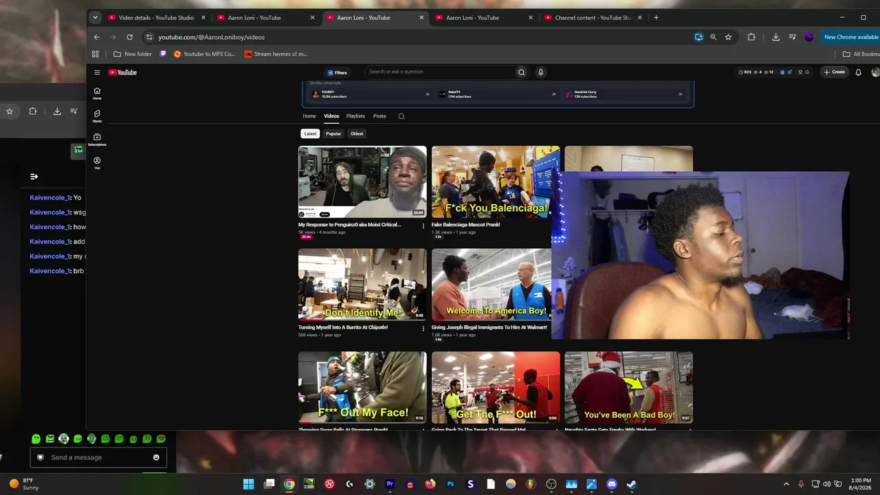The image size is (880, 495).
Task: Click the Windows Start button
Action: tap(249, 484)
